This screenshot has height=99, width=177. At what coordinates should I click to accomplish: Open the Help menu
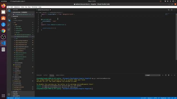[x=40, y=7]
